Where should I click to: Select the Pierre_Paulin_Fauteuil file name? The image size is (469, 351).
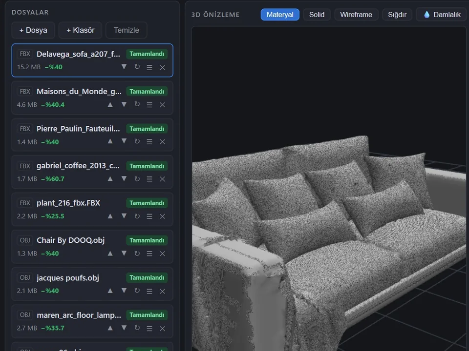[x=78, y=129]
